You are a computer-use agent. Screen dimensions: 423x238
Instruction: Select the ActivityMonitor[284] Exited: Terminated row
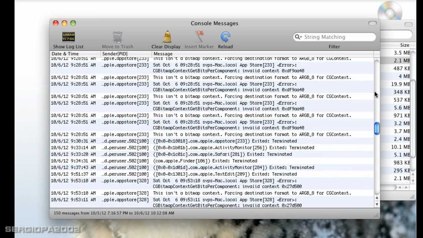[x=212, y=168]
